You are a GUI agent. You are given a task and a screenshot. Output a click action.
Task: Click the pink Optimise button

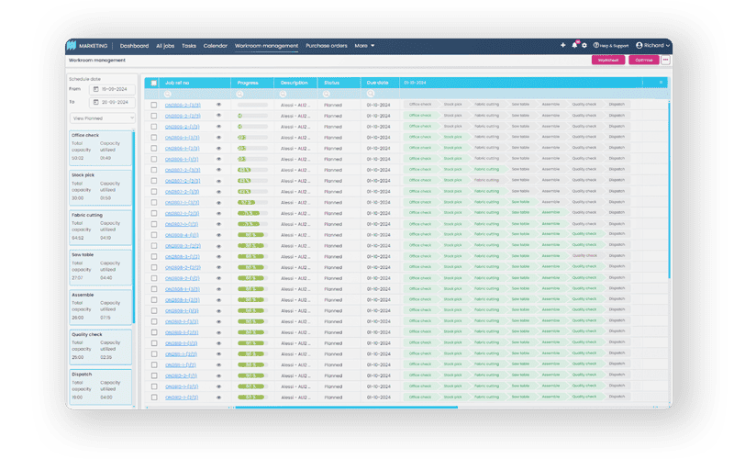coord(643,61)
